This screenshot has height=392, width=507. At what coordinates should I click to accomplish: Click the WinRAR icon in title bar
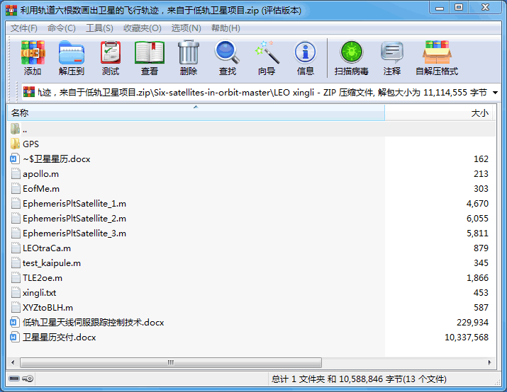(x=11, y=11)
